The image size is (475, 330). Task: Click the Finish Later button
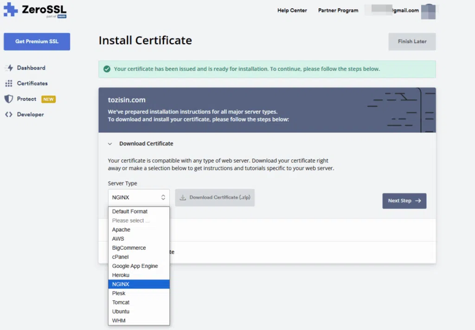click(412, 41)
